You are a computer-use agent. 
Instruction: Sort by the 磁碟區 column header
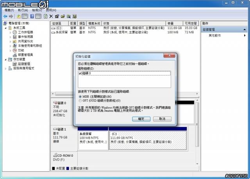coord(60,23)
